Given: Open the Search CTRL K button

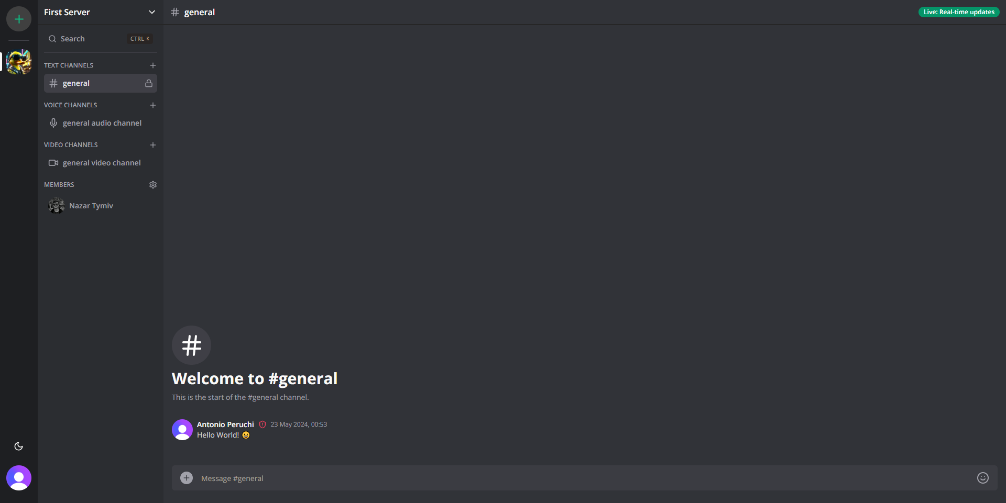Looking at the screenshot, I should (x=101, y=39).
